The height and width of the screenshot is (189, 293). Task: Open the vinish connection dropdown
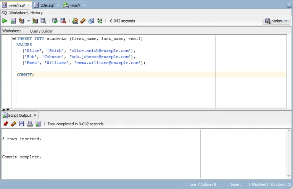coord(276,21)
